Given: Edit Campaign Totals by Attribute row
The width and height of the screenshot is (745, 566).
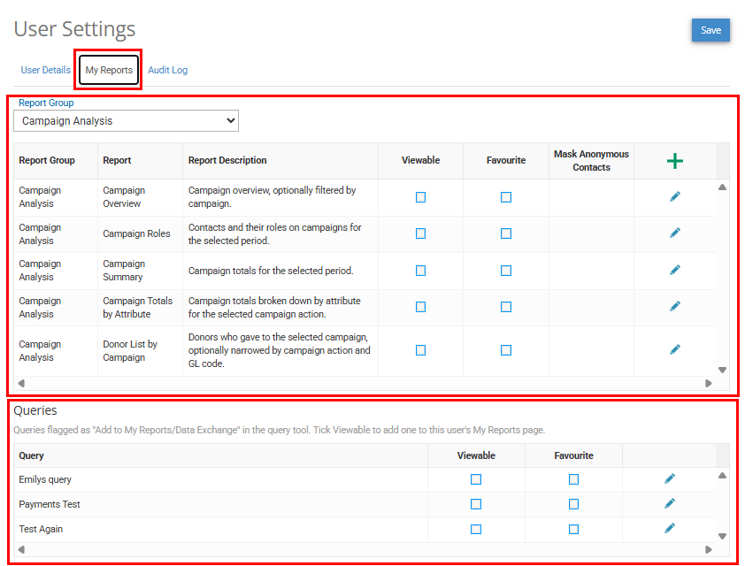Looking at the screenshot, I should click(x=675, y=306).
